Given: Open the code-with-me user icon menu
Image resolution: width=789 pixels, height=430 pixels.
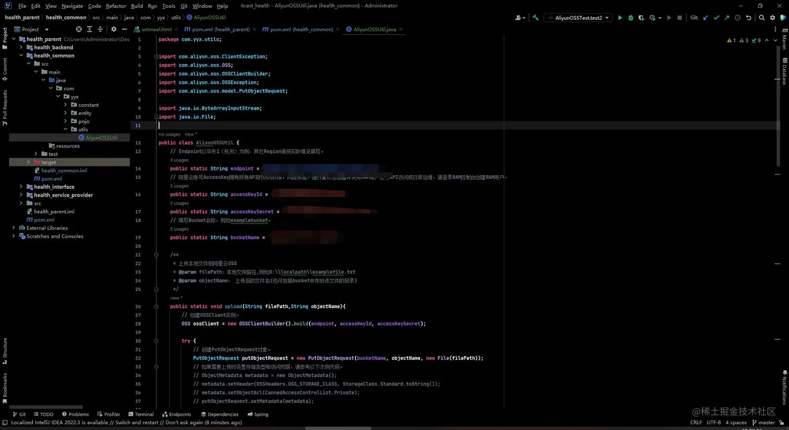Looking at the screenshot, I should point(520,18).
